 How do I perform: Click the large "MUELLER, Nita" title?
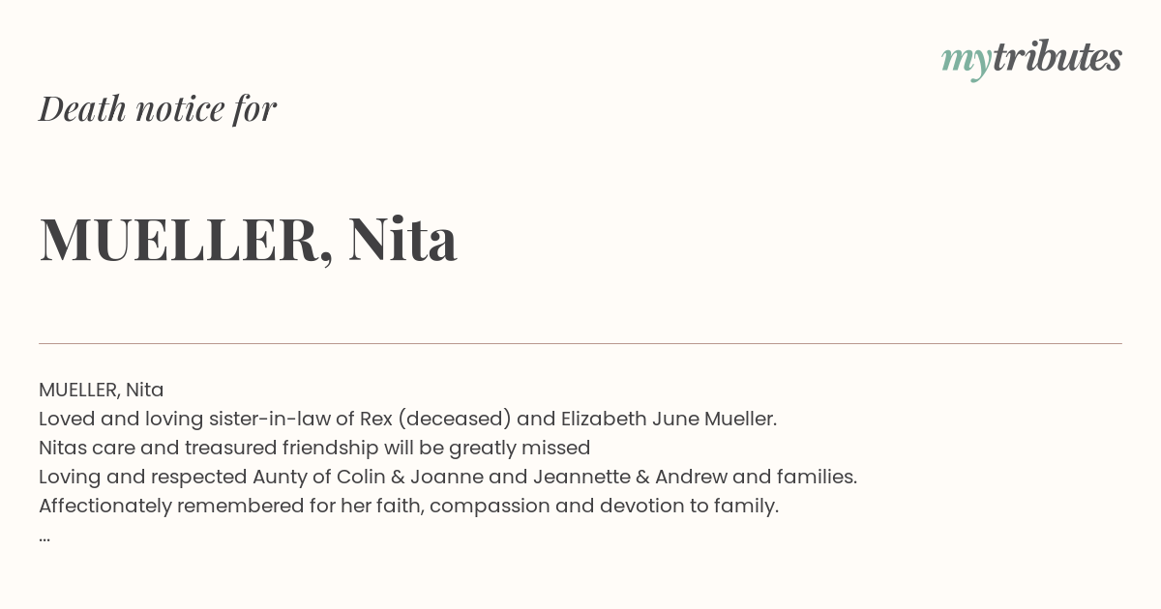tap(249, 240)
